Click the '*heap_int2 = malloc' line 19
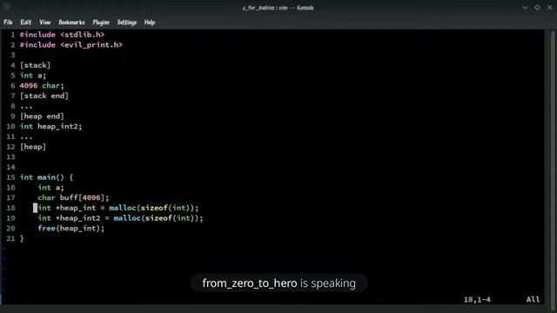The width and height of the screenshot is (557, 313). 120,218
